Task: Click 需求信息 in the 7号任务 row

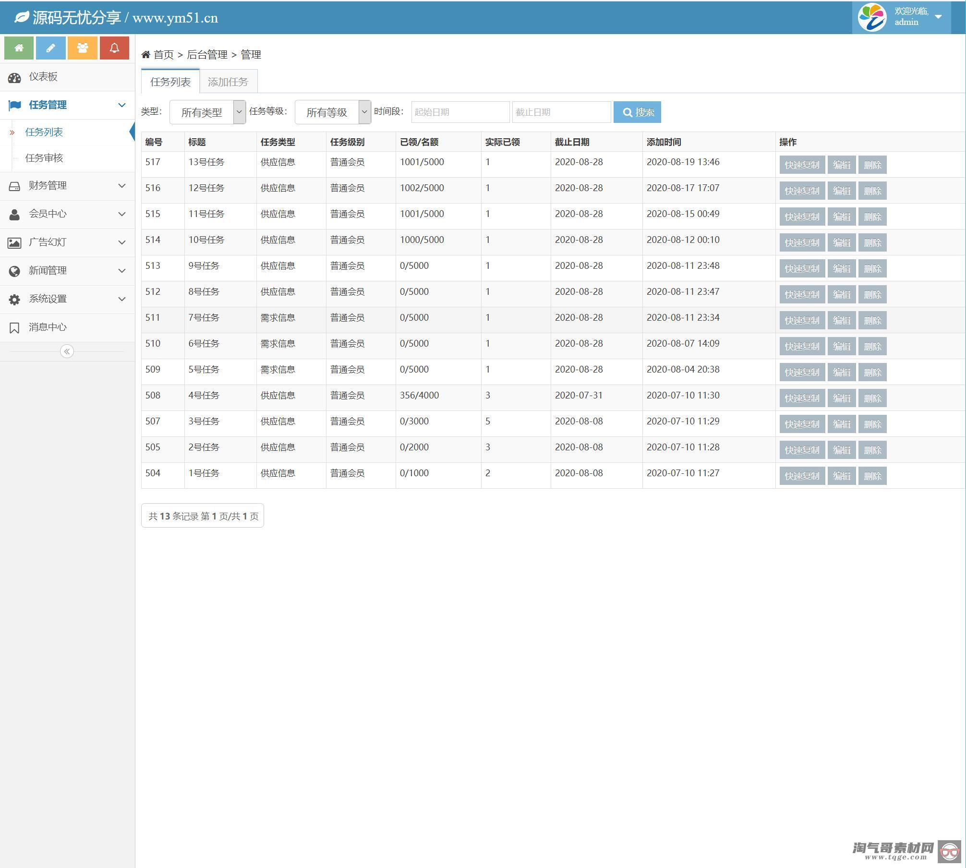Action: click(x=278, y=317)
